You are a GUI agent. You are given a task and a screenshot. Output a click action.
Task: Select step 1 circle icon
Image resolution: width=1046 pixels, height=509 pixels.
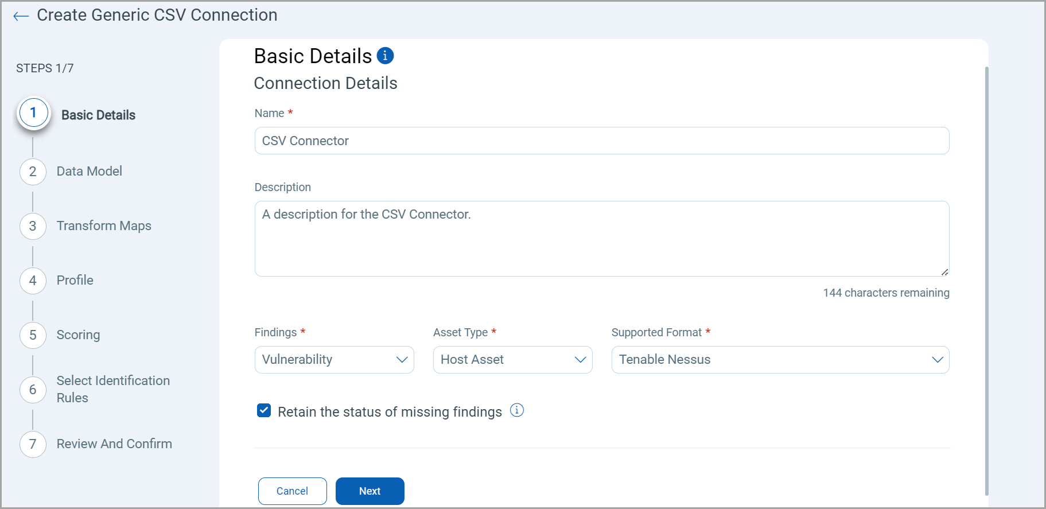(x=33, y=113)
